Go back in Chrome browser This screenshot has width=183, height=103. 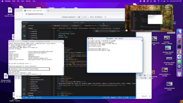point(17,14)
